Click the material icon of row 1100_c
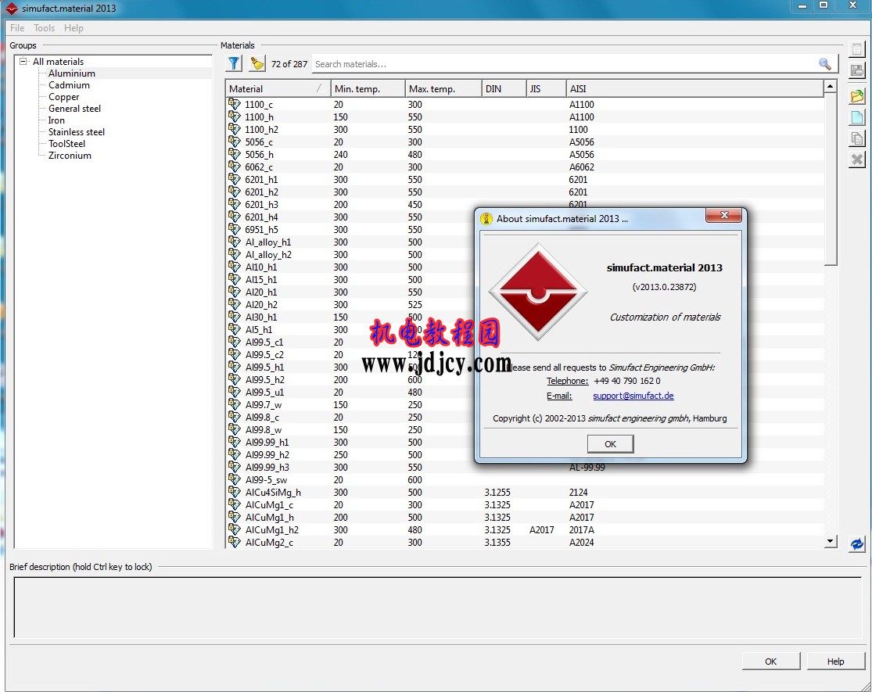872x692 pixels. (x=234, y=104)
